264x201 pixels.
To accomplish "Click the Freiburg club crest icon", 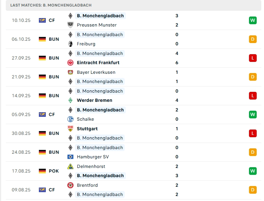I will pyautogui.click(x=70, y=44).
